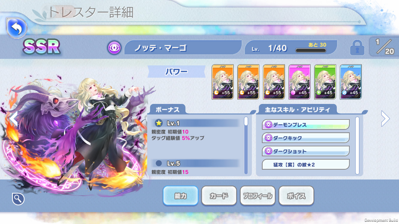Go to next trainer with right chevron
The image size is (399, 224).
pos(385,119)
